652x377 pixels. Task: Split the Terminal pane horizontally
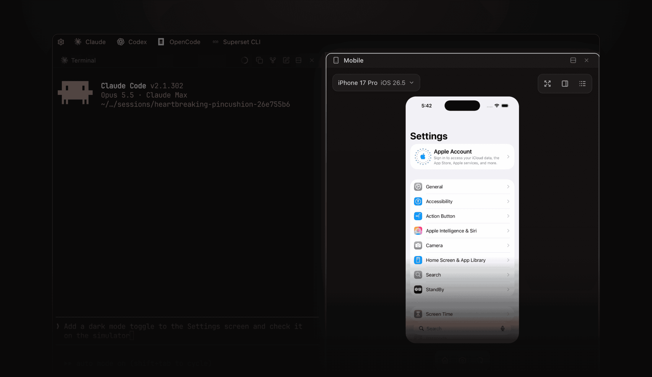[x=298, y=60]
